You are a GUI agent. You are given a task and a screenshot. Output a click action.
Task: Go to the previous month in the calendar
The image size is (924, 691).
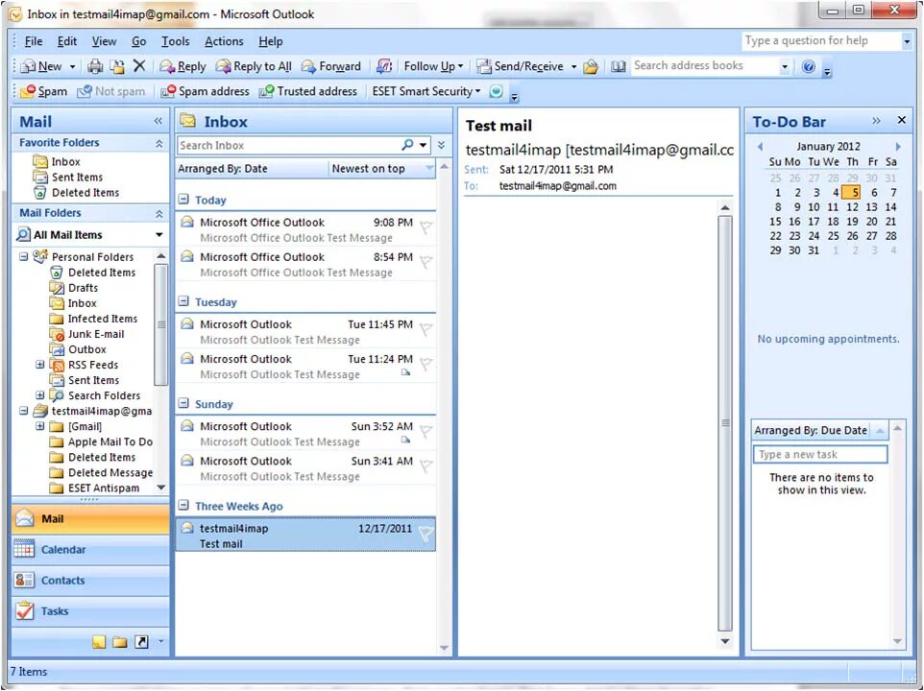[x=760, y=147]
